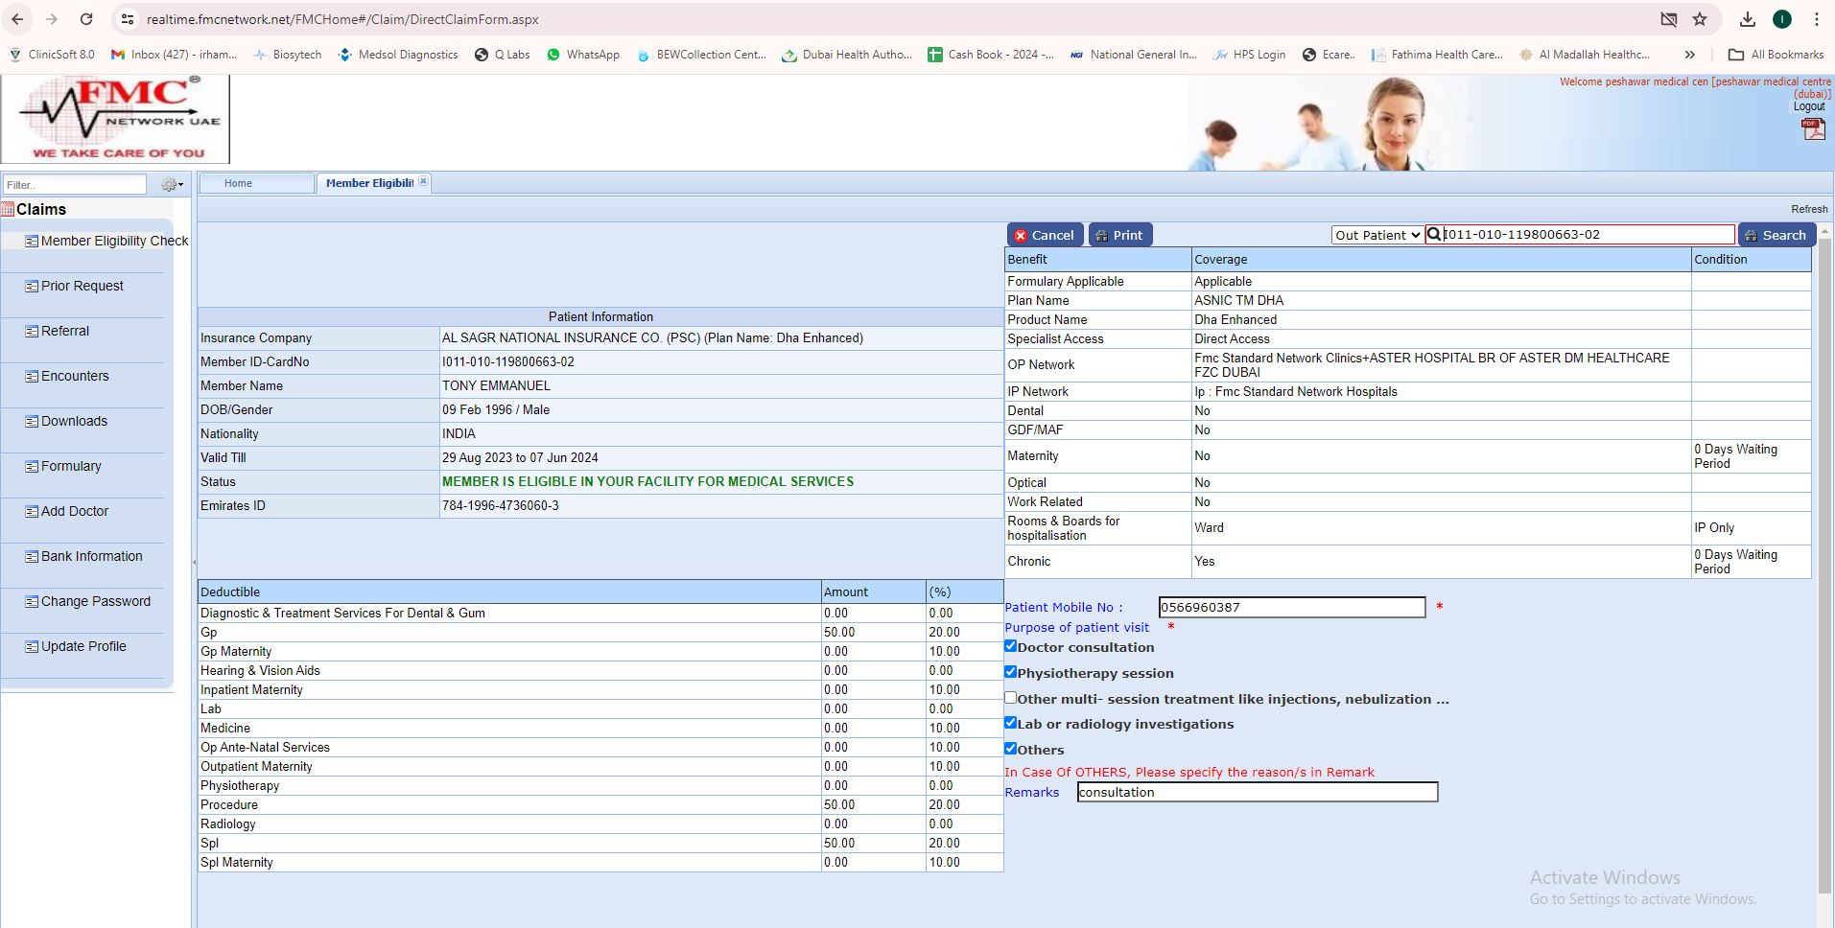Screen dimensions: 1835x928
Task: Click the Search button
Action: click(x=1776, y=235)
